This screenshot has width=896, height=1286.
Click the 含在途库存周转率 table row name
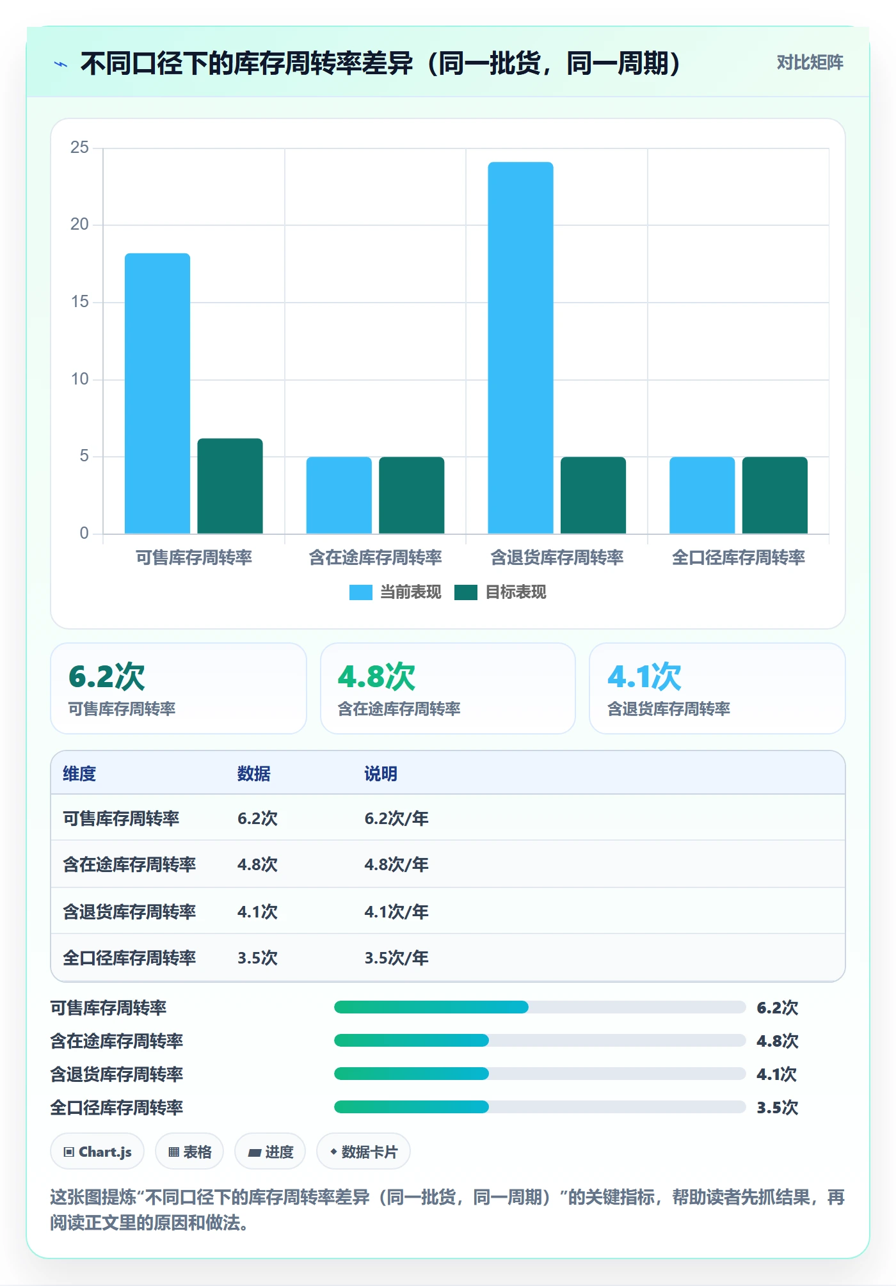tap(129, 865)
